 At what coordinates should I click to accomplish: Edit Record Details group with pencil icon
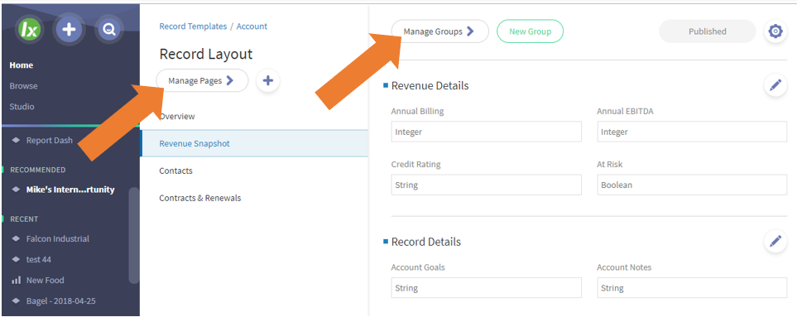775,241
